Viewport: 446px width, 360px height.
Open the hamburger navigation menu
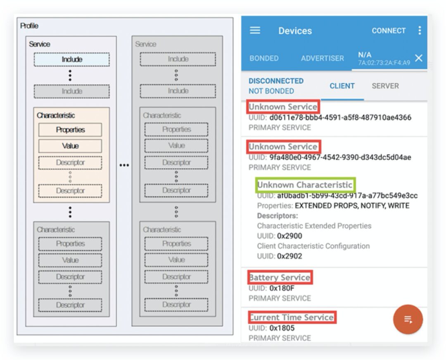coord(255,31)
